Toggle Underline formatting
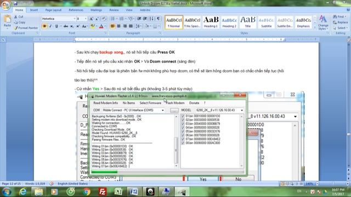Screen dimensions: 351x197 56,26
